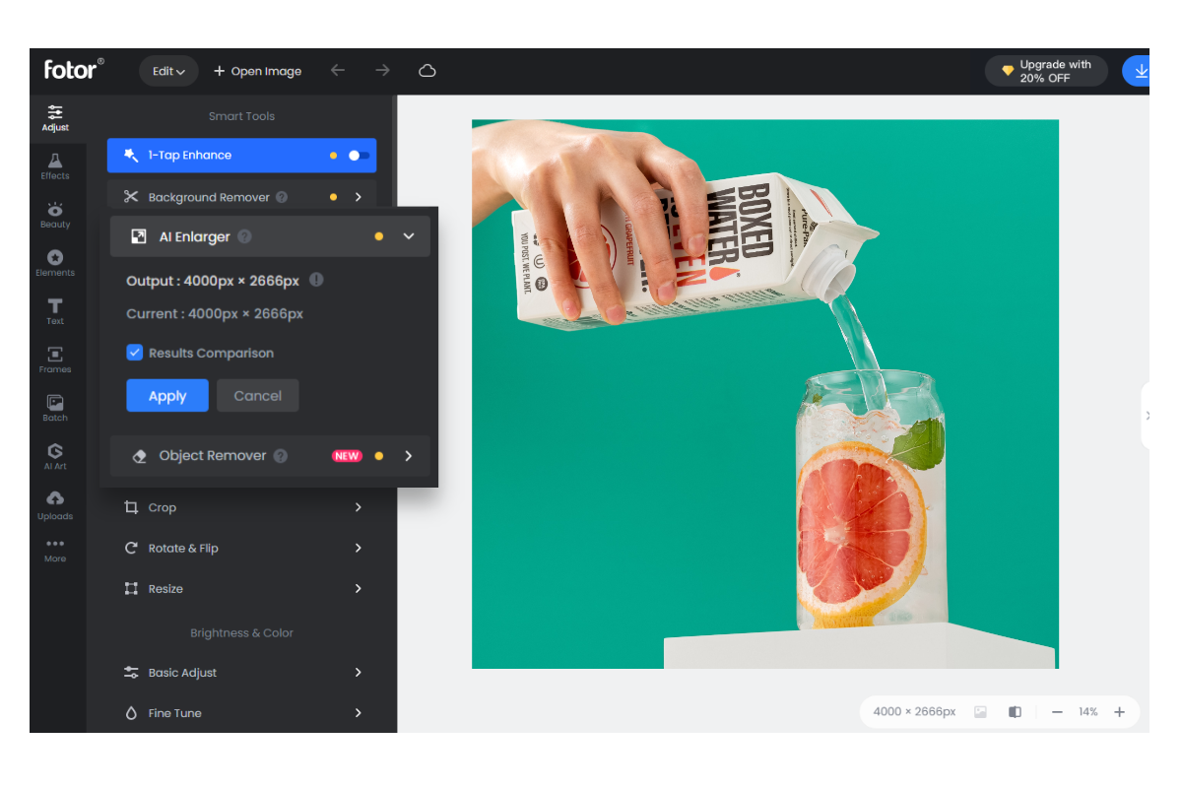
Task: Uncheck the Results Comparison checkbox
Action: [x=135, y=353]
